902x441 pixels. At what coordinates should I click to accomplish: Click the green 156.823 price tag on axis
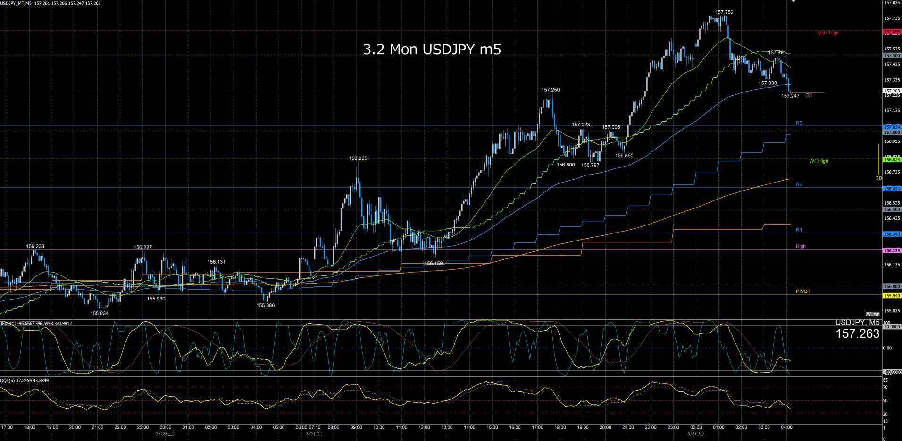892,160
